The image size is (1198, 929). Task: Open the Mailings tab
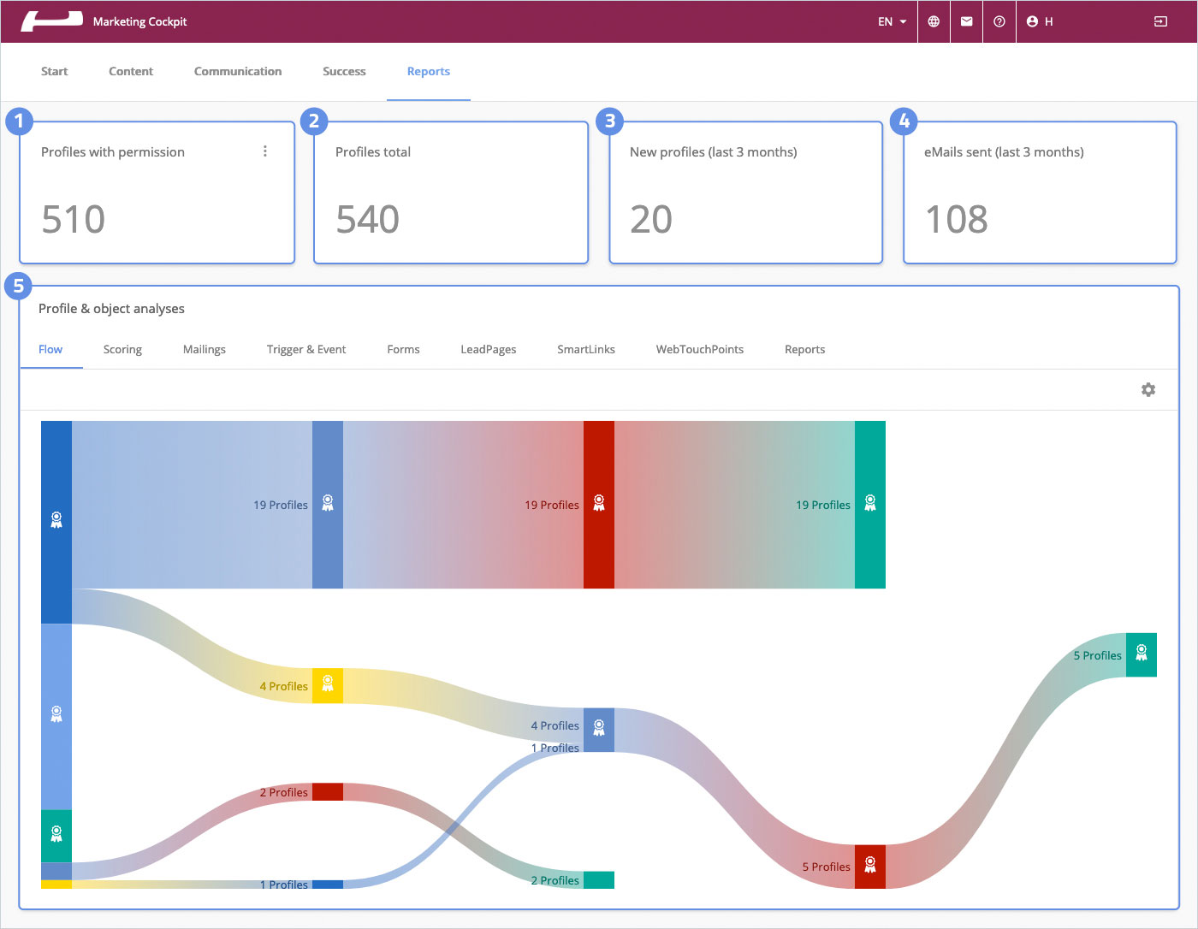[204, 349]
